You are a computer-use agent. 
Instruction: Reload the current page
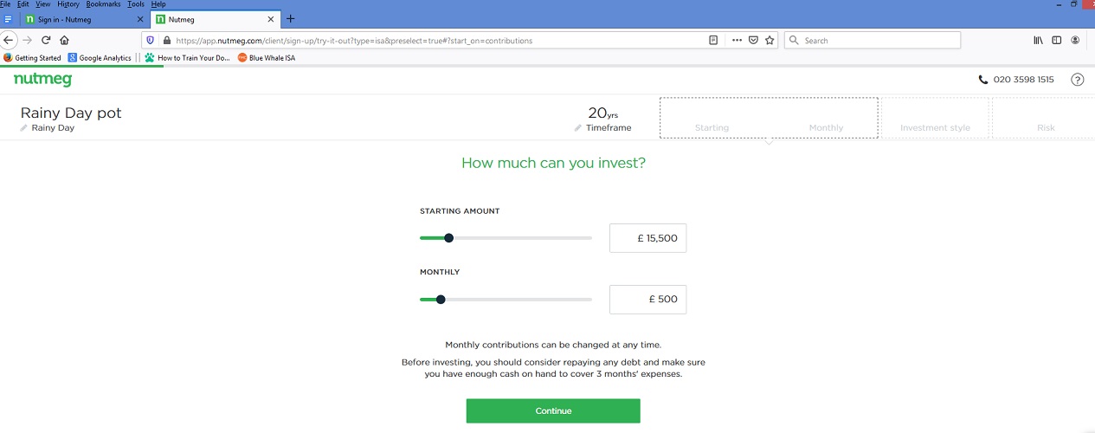click(46, 40)
